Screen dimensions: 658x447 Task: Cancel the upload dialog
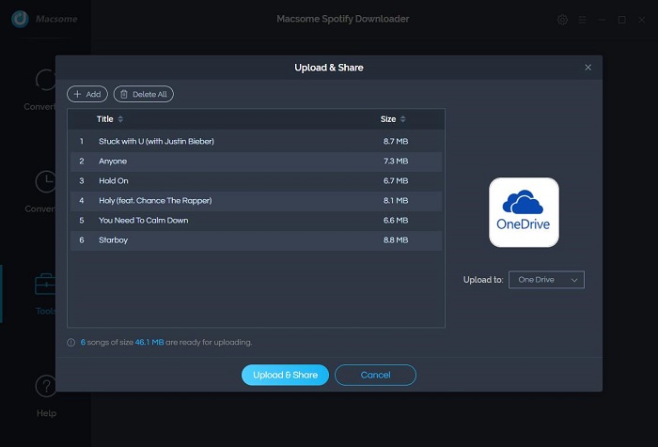pyautogui.click(x=375, y=375)
